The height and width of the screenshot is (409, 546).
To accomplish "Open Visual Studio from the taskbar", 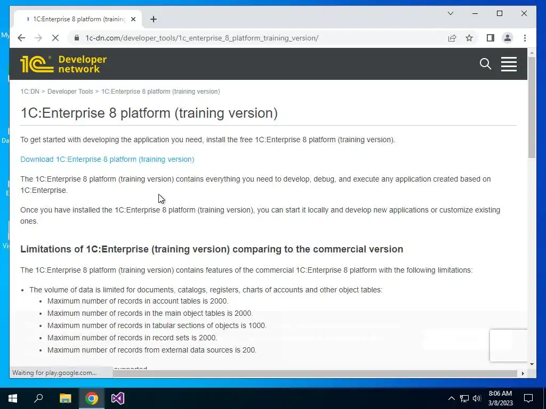I will click(118, 398).
